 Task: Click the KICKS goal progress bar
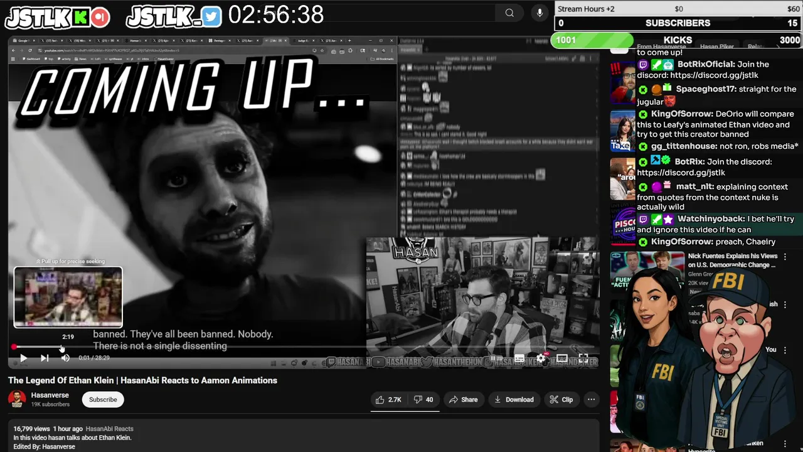678,40
